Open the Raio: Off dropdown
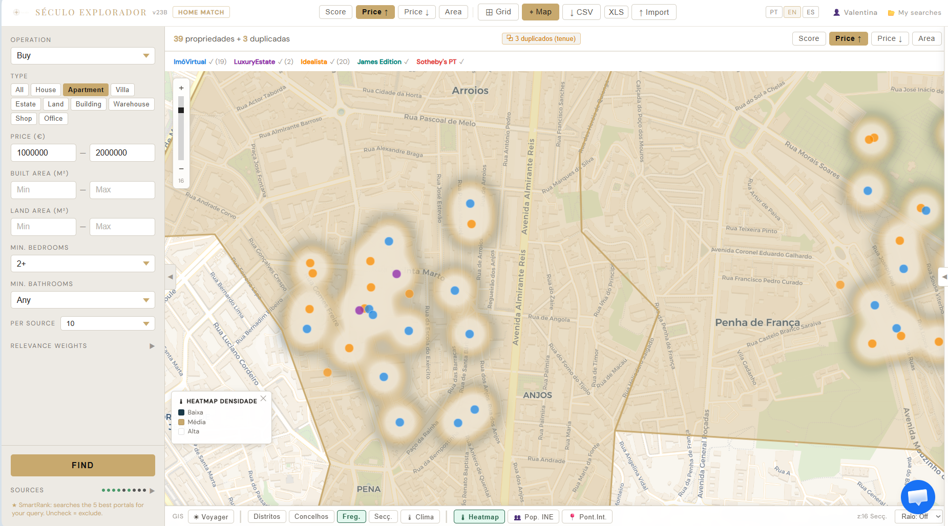 (919, 517)
